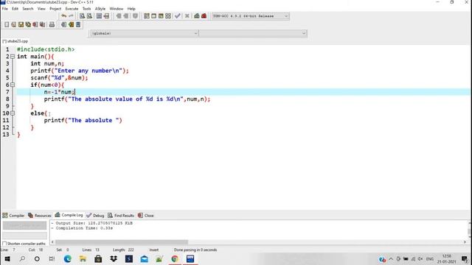
Task: Open the Execute menu
Action: pos(72,9)
